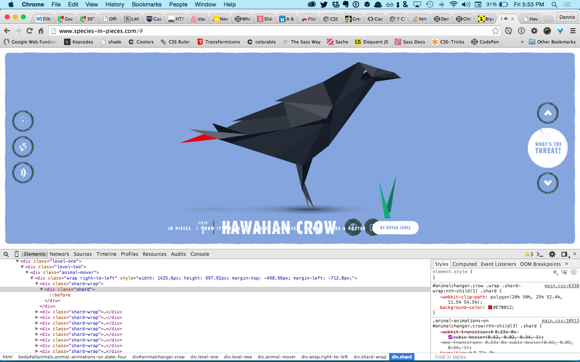The height and width of the screenshot is (362, 580).
Task: Open the main.css:10913 source link
Action: 560,321
